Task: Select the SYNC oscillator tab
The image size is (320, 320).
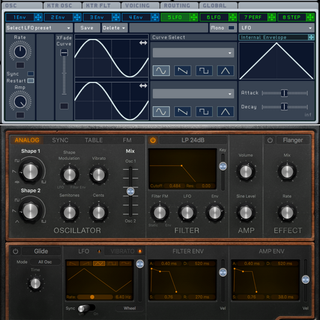Action: point(60,140)
